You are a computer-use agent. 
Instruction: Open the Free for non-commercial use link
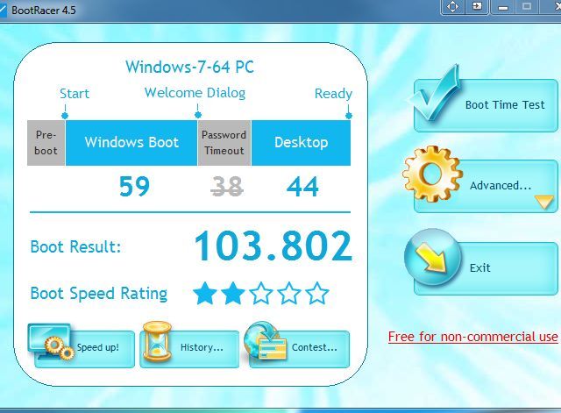[473, 337]
